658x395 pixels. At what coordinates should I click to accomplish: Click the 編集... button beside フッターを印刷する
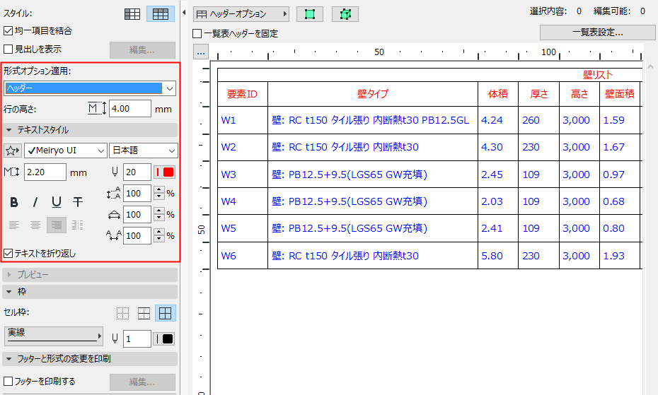pos(142,382)
